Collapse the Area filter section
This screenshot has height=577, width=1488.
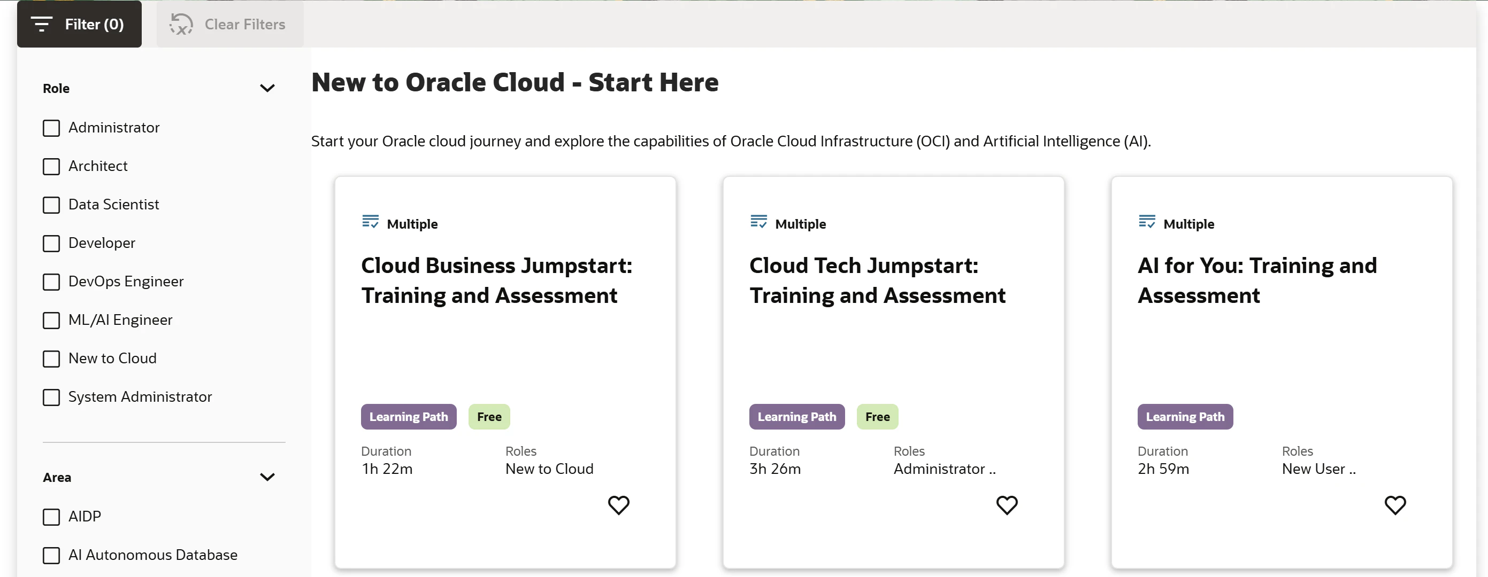267,477
